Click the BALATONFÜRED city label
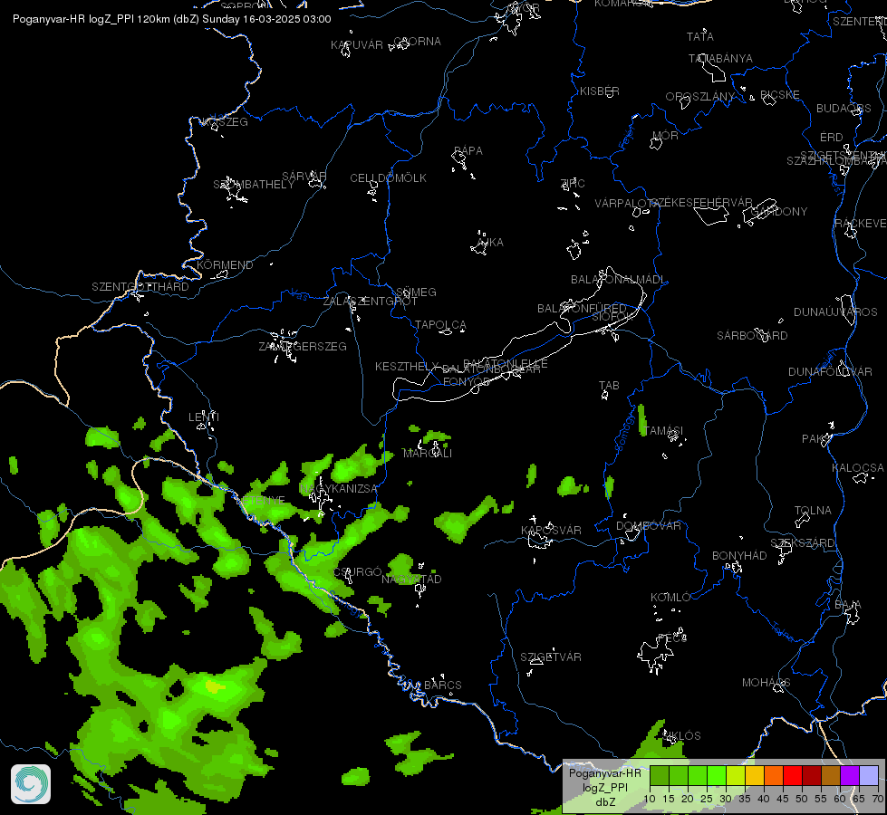Image resolution: width=887 pixels, height=815 pixels. click(582, 308)
